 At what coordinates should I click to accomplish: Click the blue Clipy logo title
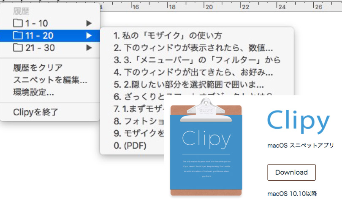click(x=299, y=121)
